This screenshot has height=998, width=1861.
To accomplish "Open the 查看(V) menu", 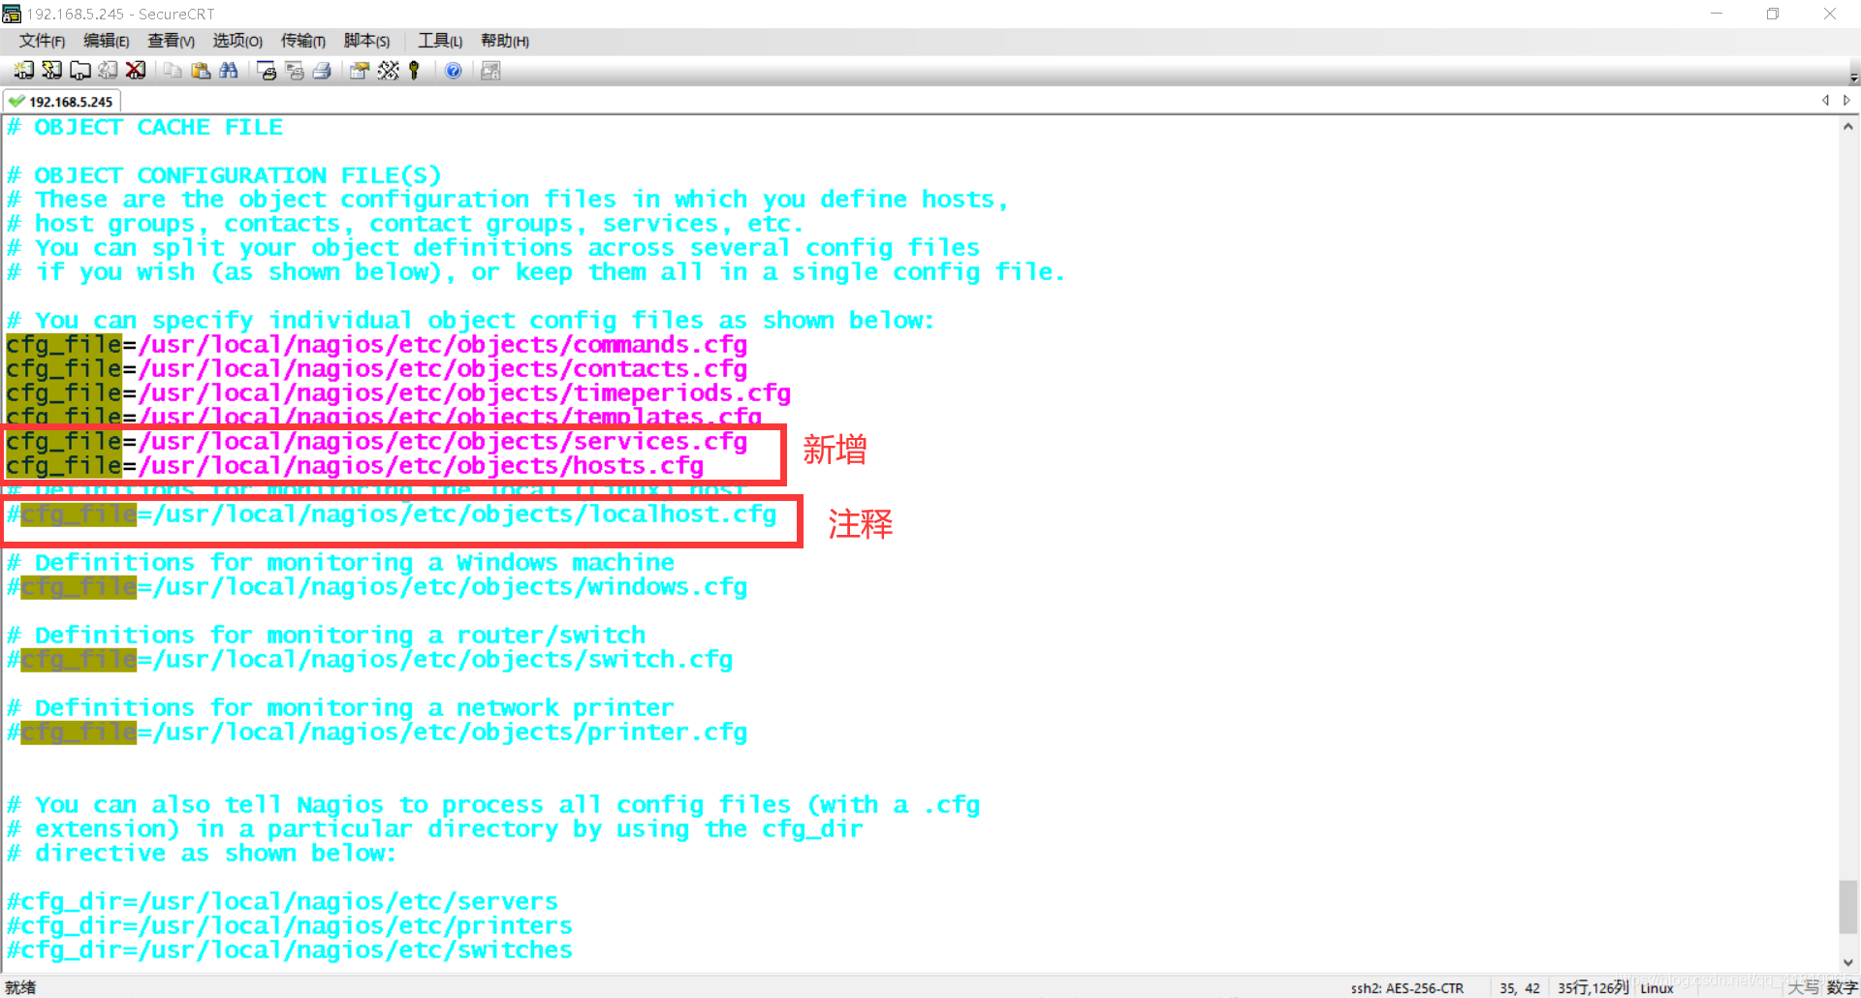I will pyautogui.click(x=171, y=41).
